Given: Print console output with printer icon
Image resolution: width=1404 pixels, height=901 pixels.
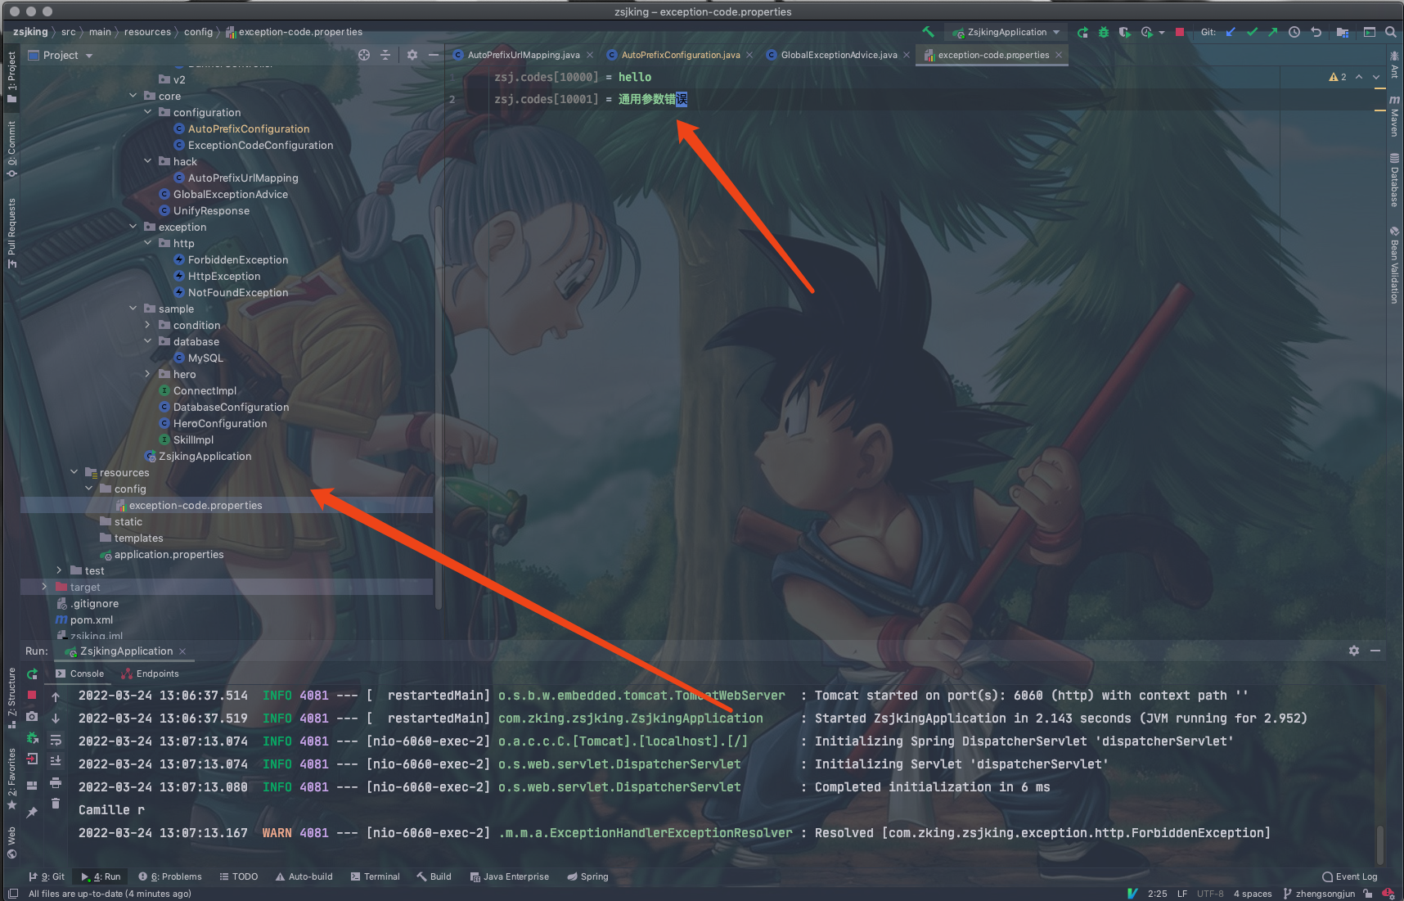Looking at the screenshot, I should 56,782.
